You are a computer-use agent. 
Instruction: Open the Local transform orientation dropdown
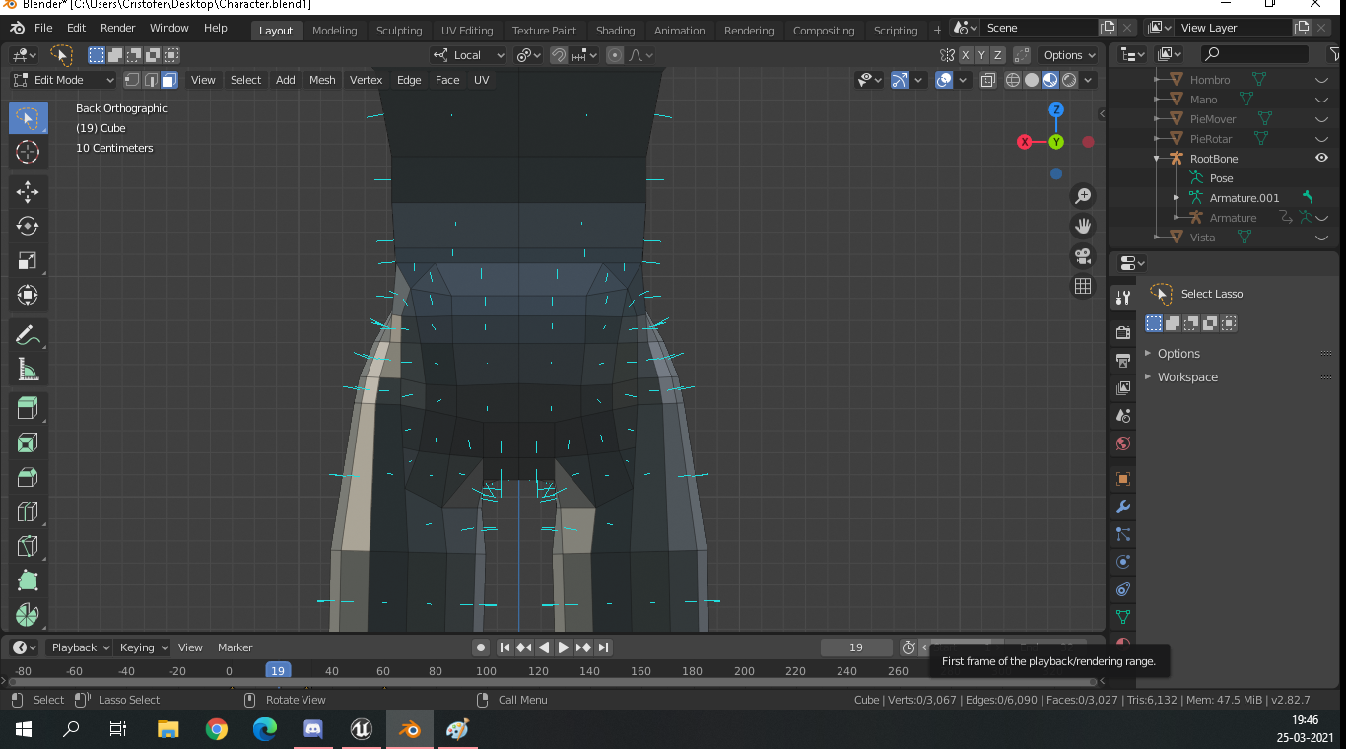point(469,55)
